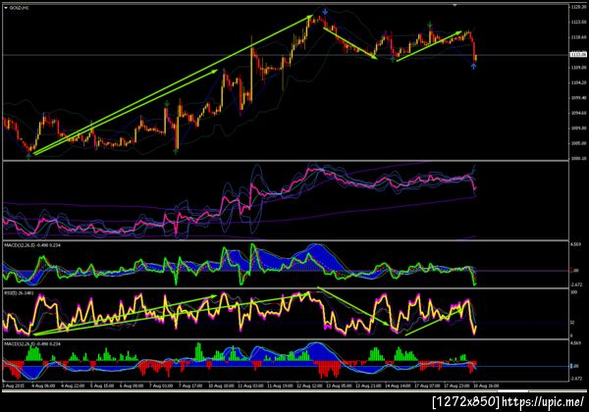This screenshot has height=412, width=589.
Task: Click the horizontal current price line on main chart
Action: (x=286, y=55)
